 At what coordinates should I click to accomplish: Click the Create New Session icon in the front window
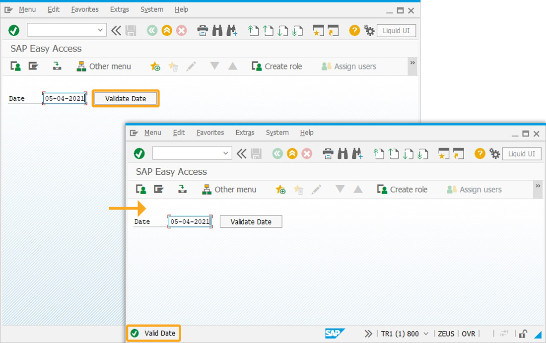(444, 153)
